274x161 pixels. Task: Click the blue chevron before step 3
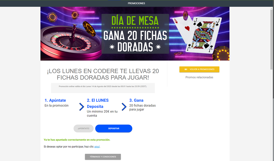coord(124,107)
